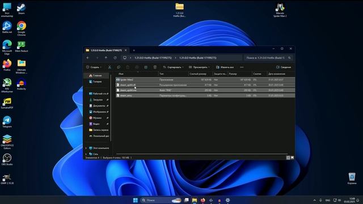Open the Settings gear in taskbar
Image resolution: width=363 pixels, height=204 pixels.
click(x=228, y=200)
